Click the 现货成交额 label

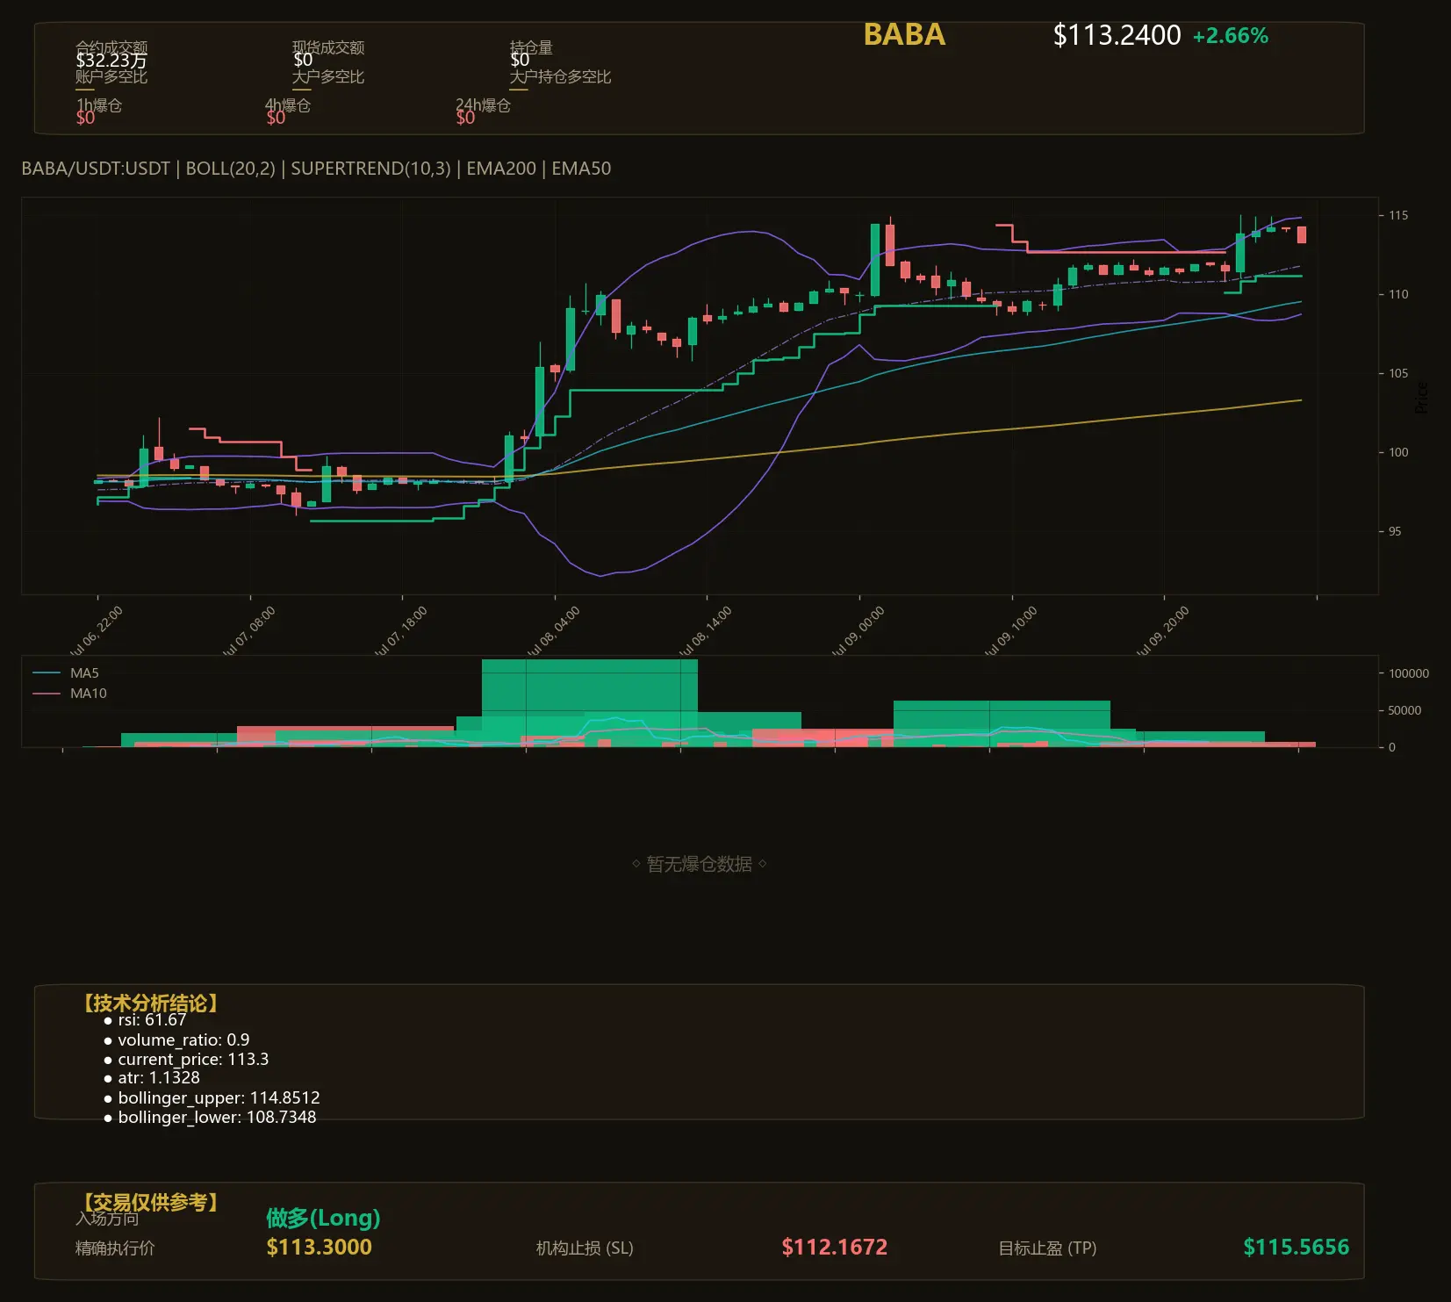click(328, 47)
